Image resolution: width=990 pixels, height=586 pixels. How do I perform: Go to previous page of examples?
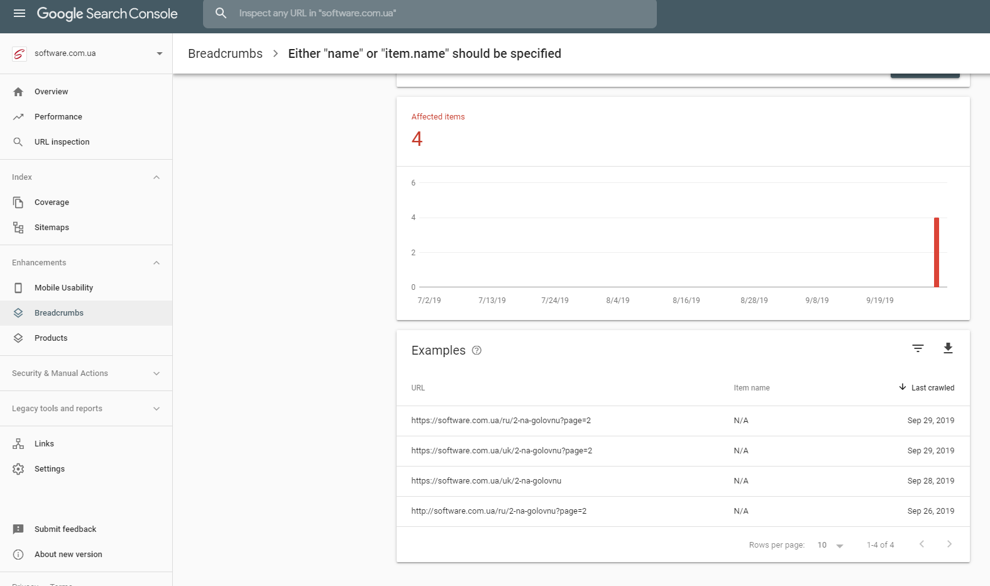pyautogui.click(x=921, y=545)
